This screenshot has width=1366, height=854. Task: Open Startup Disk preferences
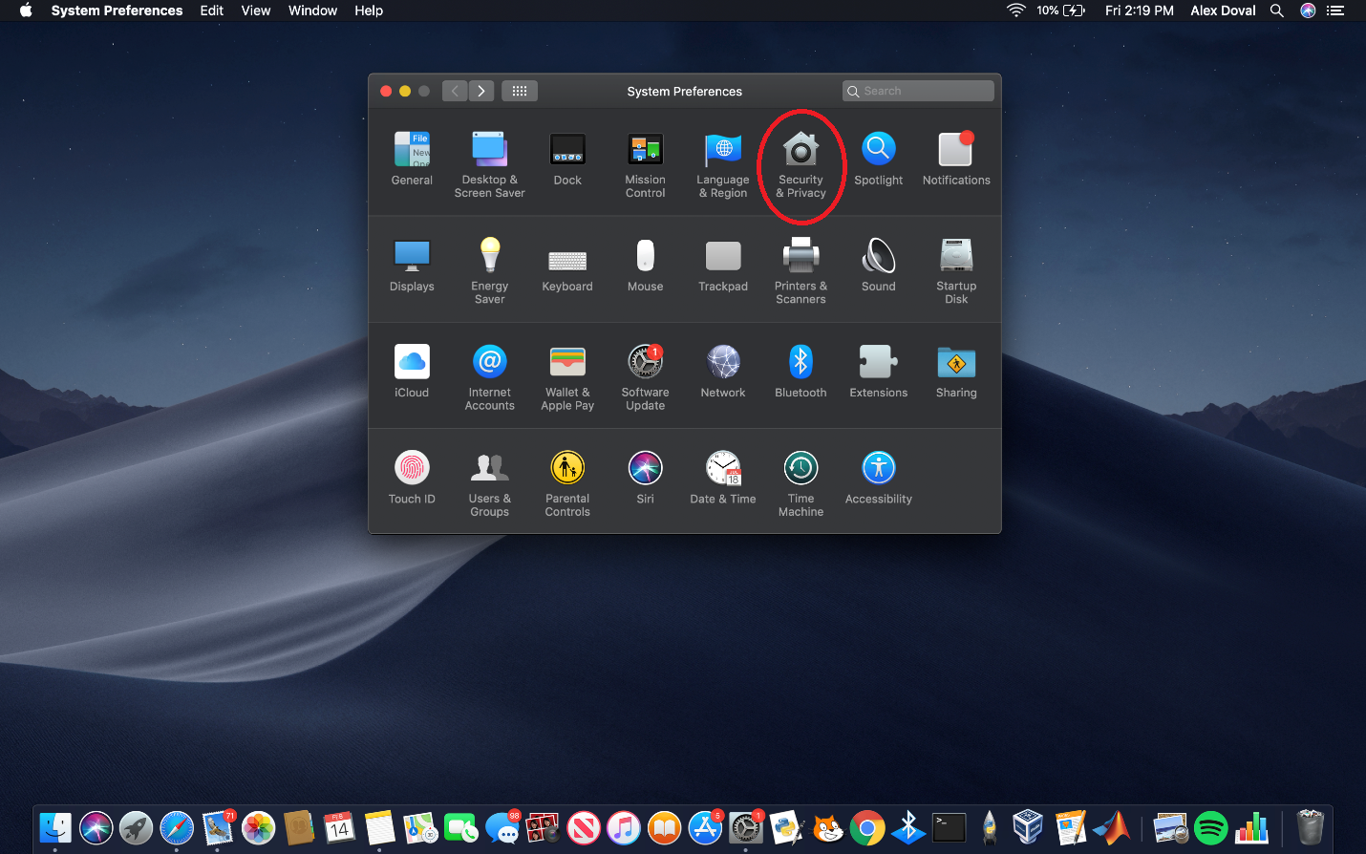click(x=956, y=270)
